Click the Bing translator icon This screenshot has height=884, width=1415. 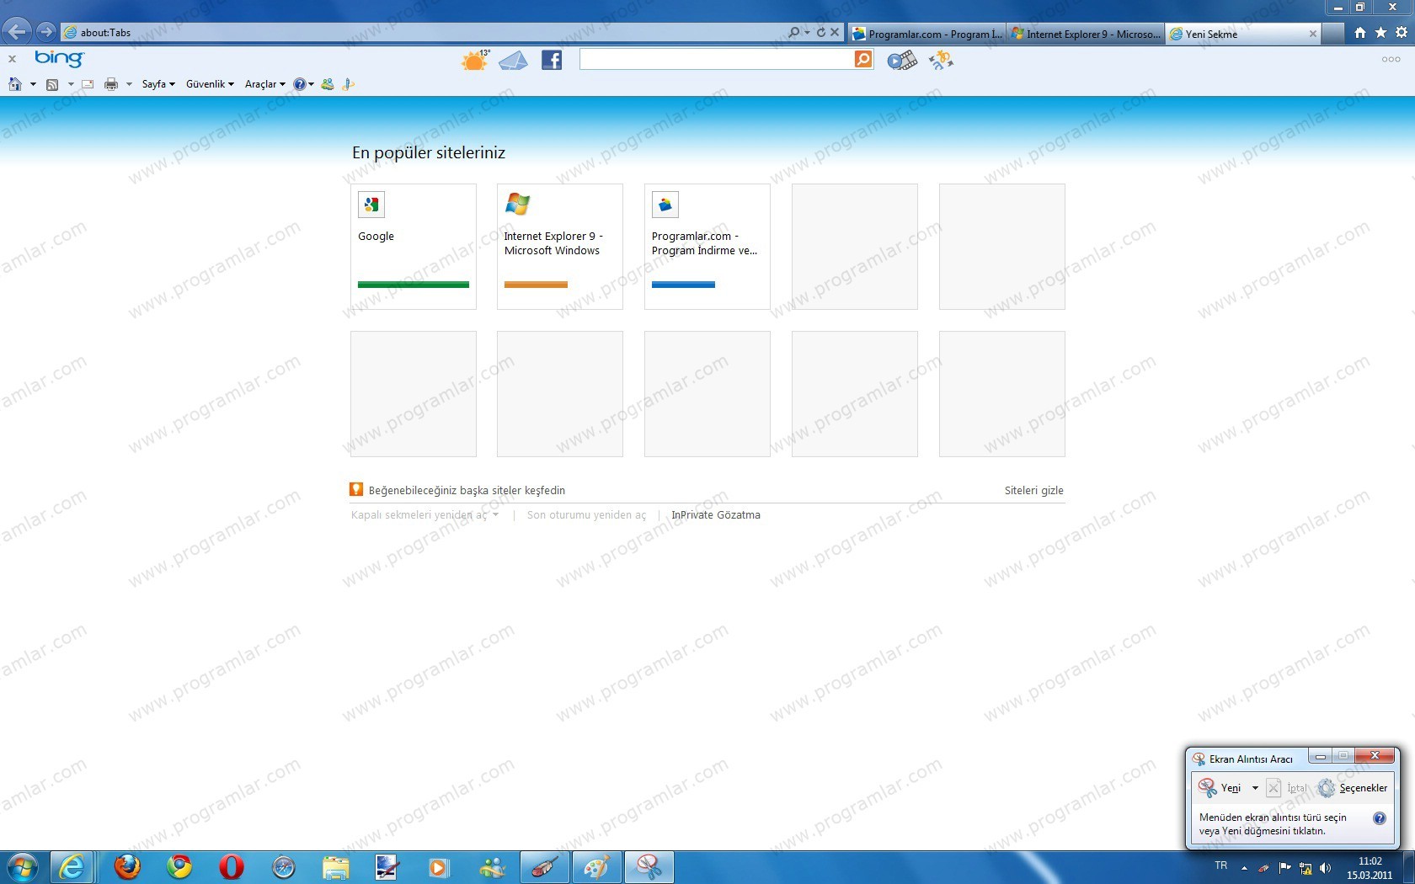click(941, 60)
